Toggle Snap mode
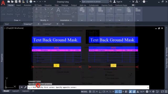This screenshot has width=168, height=94. pyautogui.click(x=94, y=92)
